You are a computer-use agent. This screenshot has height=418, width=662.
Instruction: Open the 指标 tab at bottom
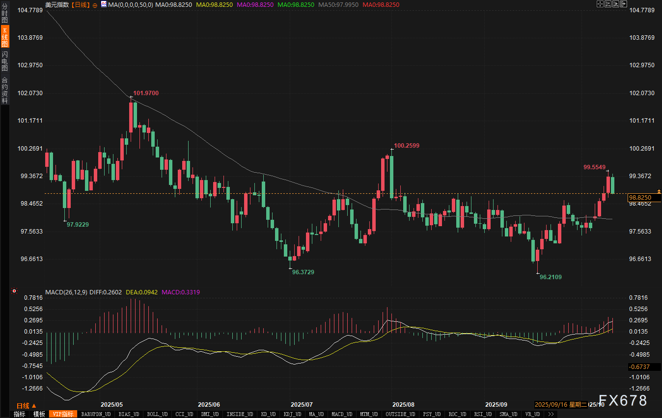point(19,414)
